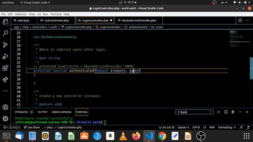The height and width of the screenshot is (142, 253).
Task: Open Google Chrome from the dock
Action: pos(162,136)
